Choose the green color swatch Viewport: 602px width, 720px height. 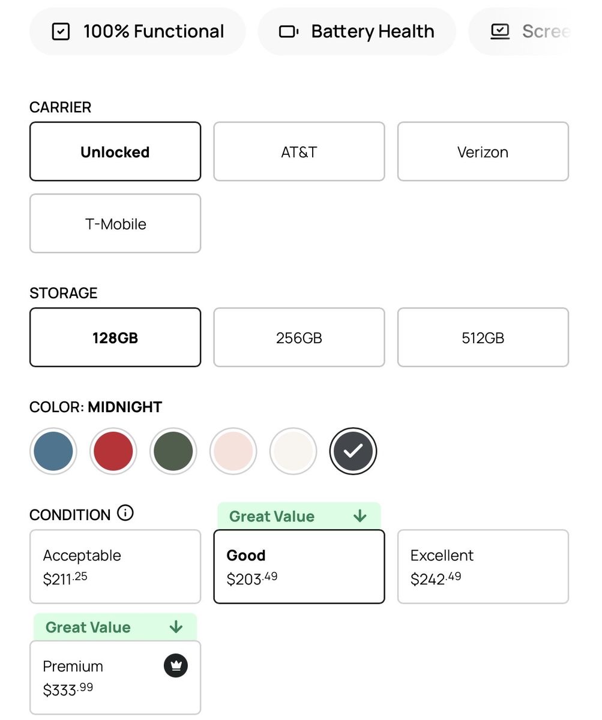click(173, 451)
